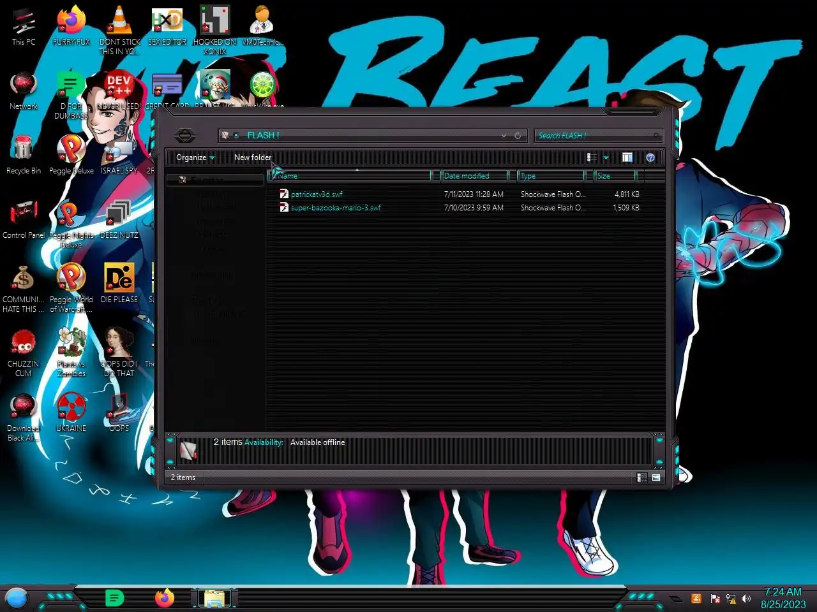Open the view options dropdown arrow

(606, 157)
